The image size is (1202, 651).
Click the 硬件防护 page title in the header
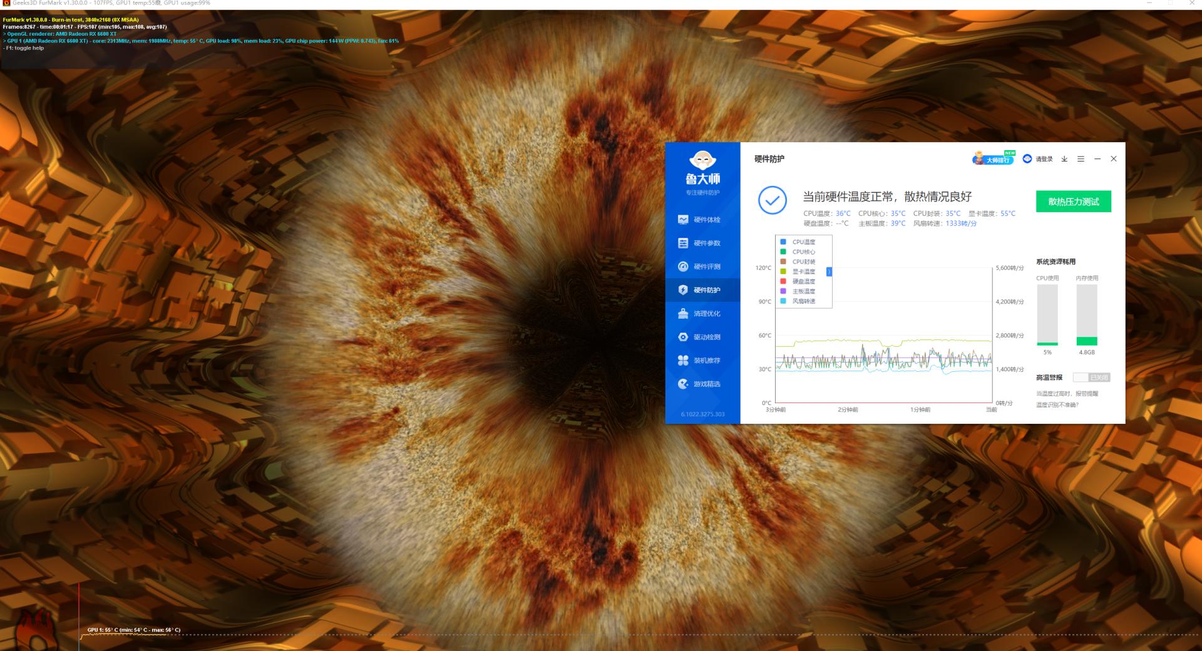tap(769, 159)
